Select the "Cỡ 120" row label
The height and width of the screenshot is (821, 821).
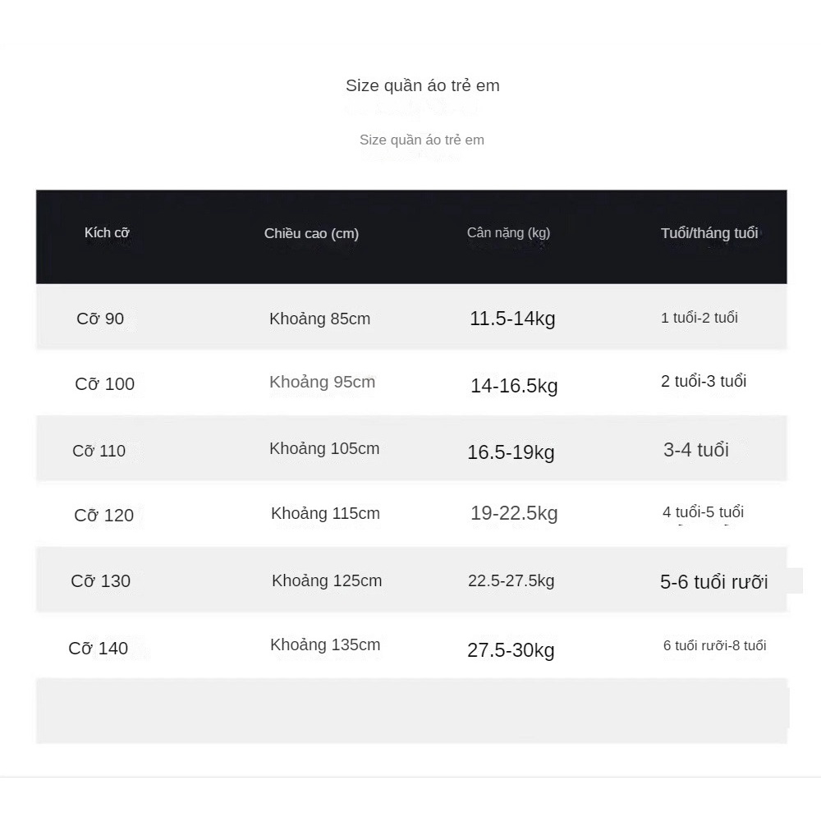[103, 516]
